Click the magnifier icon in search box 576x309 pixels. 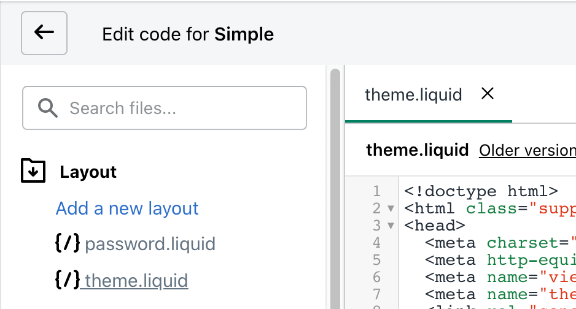48,108
